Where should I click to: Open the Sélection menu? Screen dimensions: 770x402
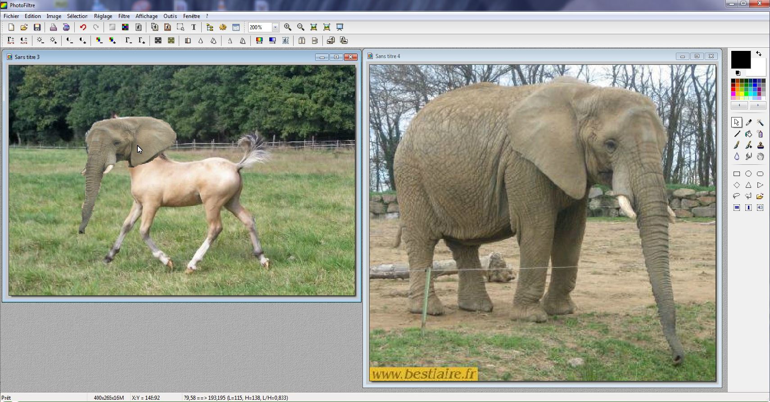77,16
